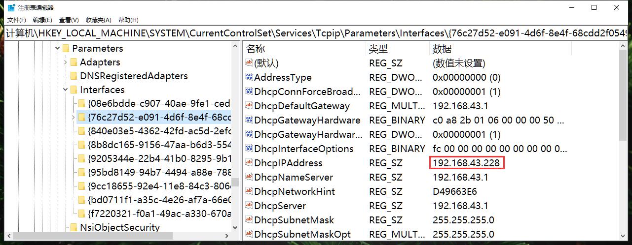
Task: Expand the Adapters tree node
Action: tap(66, 62)
